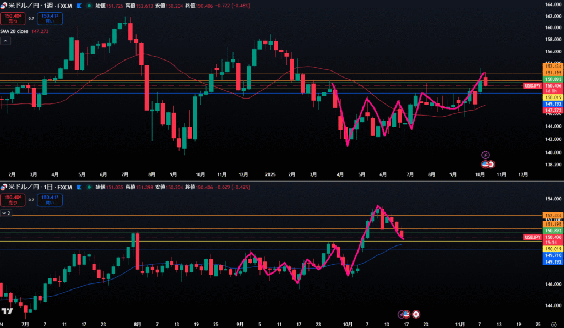Click the currency pair flag icon beside weekly symbol title
The image size is (564, 328).
(x=4, y=6)
